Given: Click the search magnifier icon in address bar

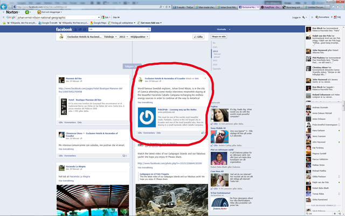Looking at the screenshot, I should click(x=161, y=7).
